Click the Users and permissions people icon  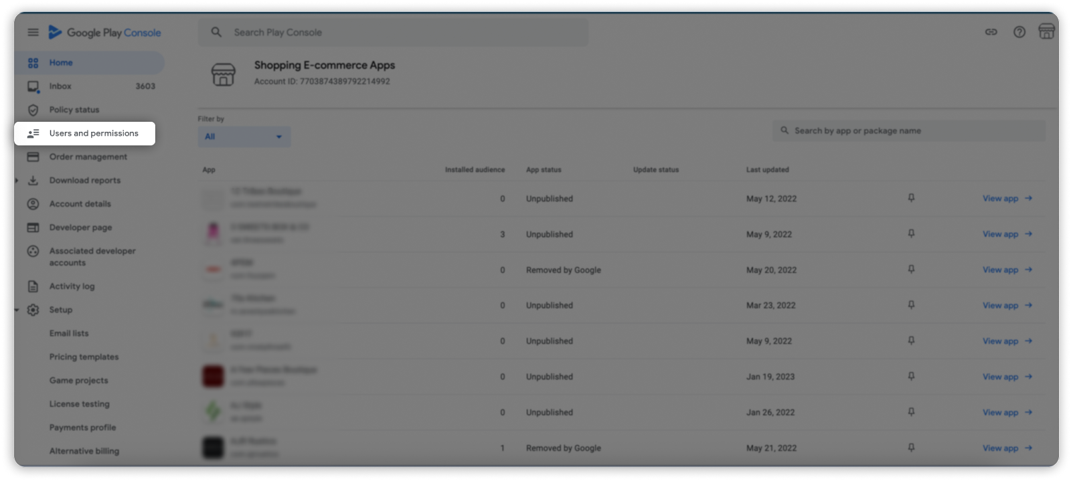(33, 133)
